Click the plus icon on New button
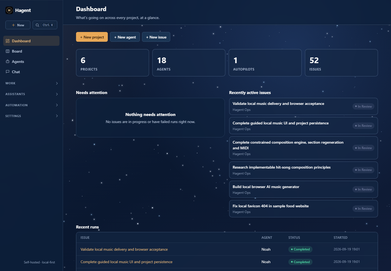 pyautogui.click(x=13, y=25)
